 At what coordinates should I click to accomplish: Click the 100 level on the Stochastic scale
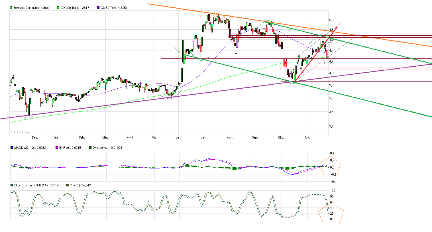click(333, 191)
